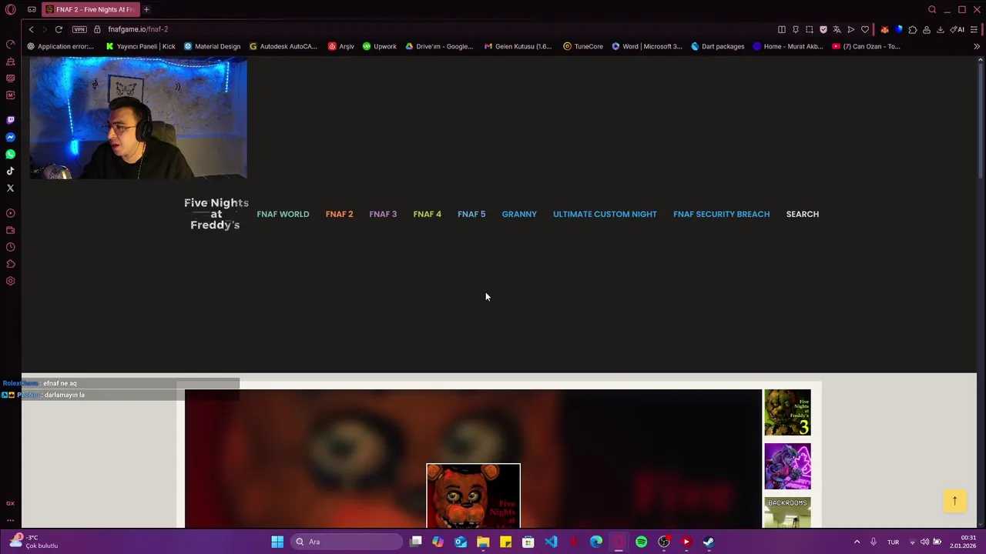Reload the fnafgame.io page
Viewport: 986px width, 554px height.
point(59,29)
